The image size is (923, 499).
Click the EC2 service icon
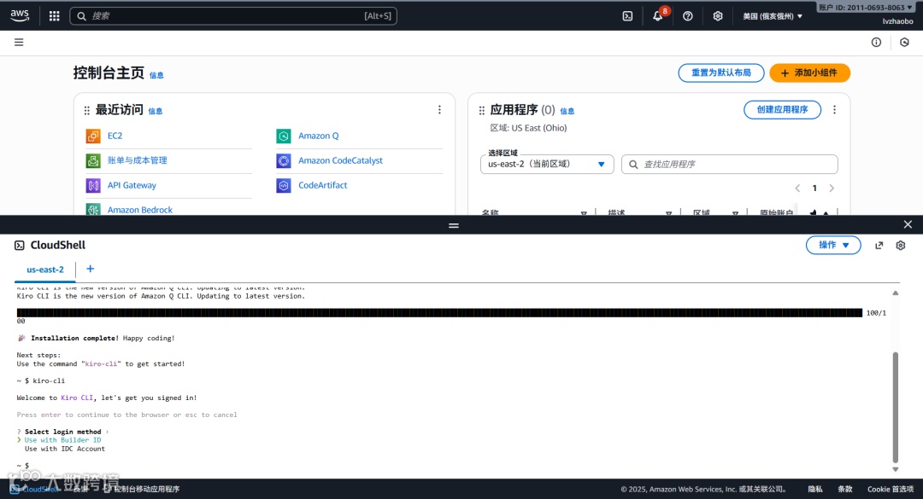pos(93,136)
